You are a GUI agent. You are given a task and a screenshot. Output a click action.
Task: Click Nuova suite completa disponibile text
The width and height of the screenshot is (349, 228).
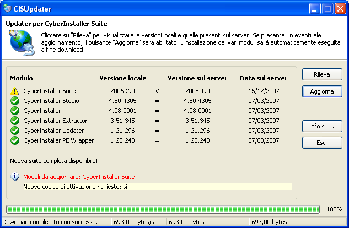pyautogui.click(x=53, y=161)
